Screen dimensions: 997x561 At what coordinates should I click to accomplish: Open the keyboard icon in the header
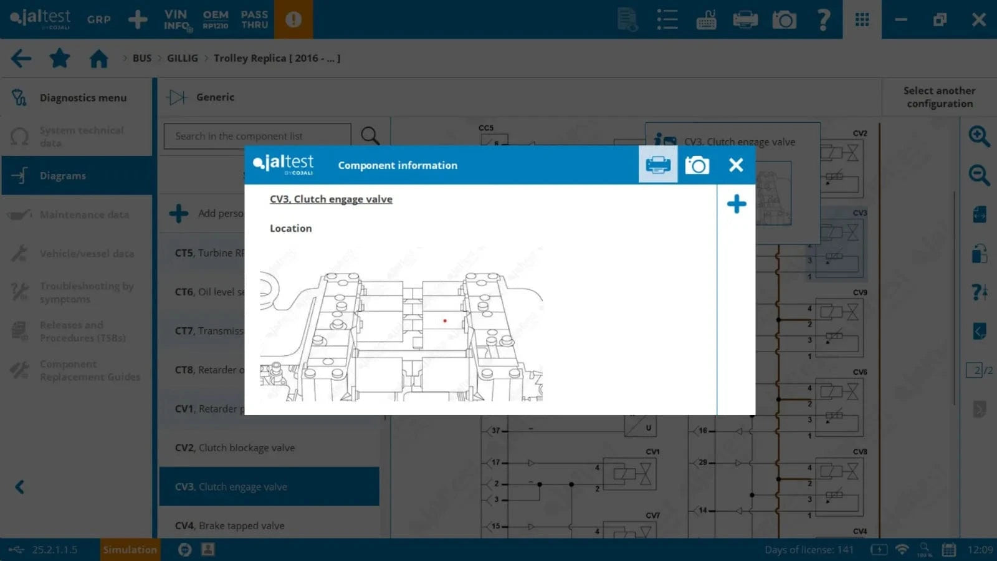706,19
